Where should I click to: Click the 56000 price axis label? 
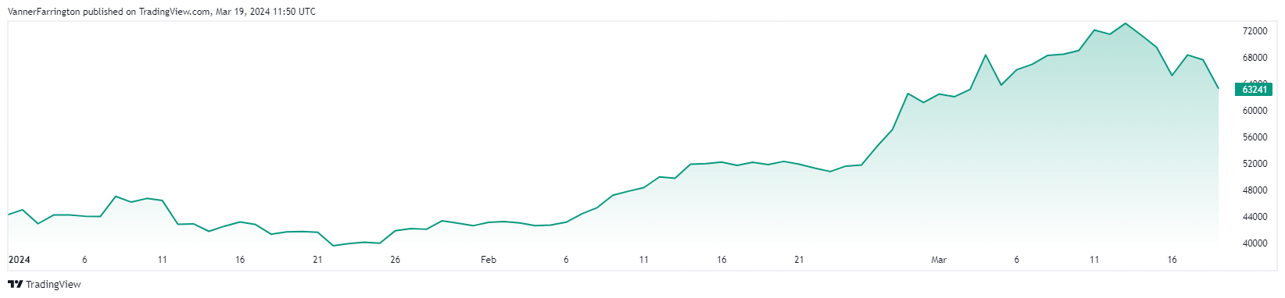[x=1255, y=137]
